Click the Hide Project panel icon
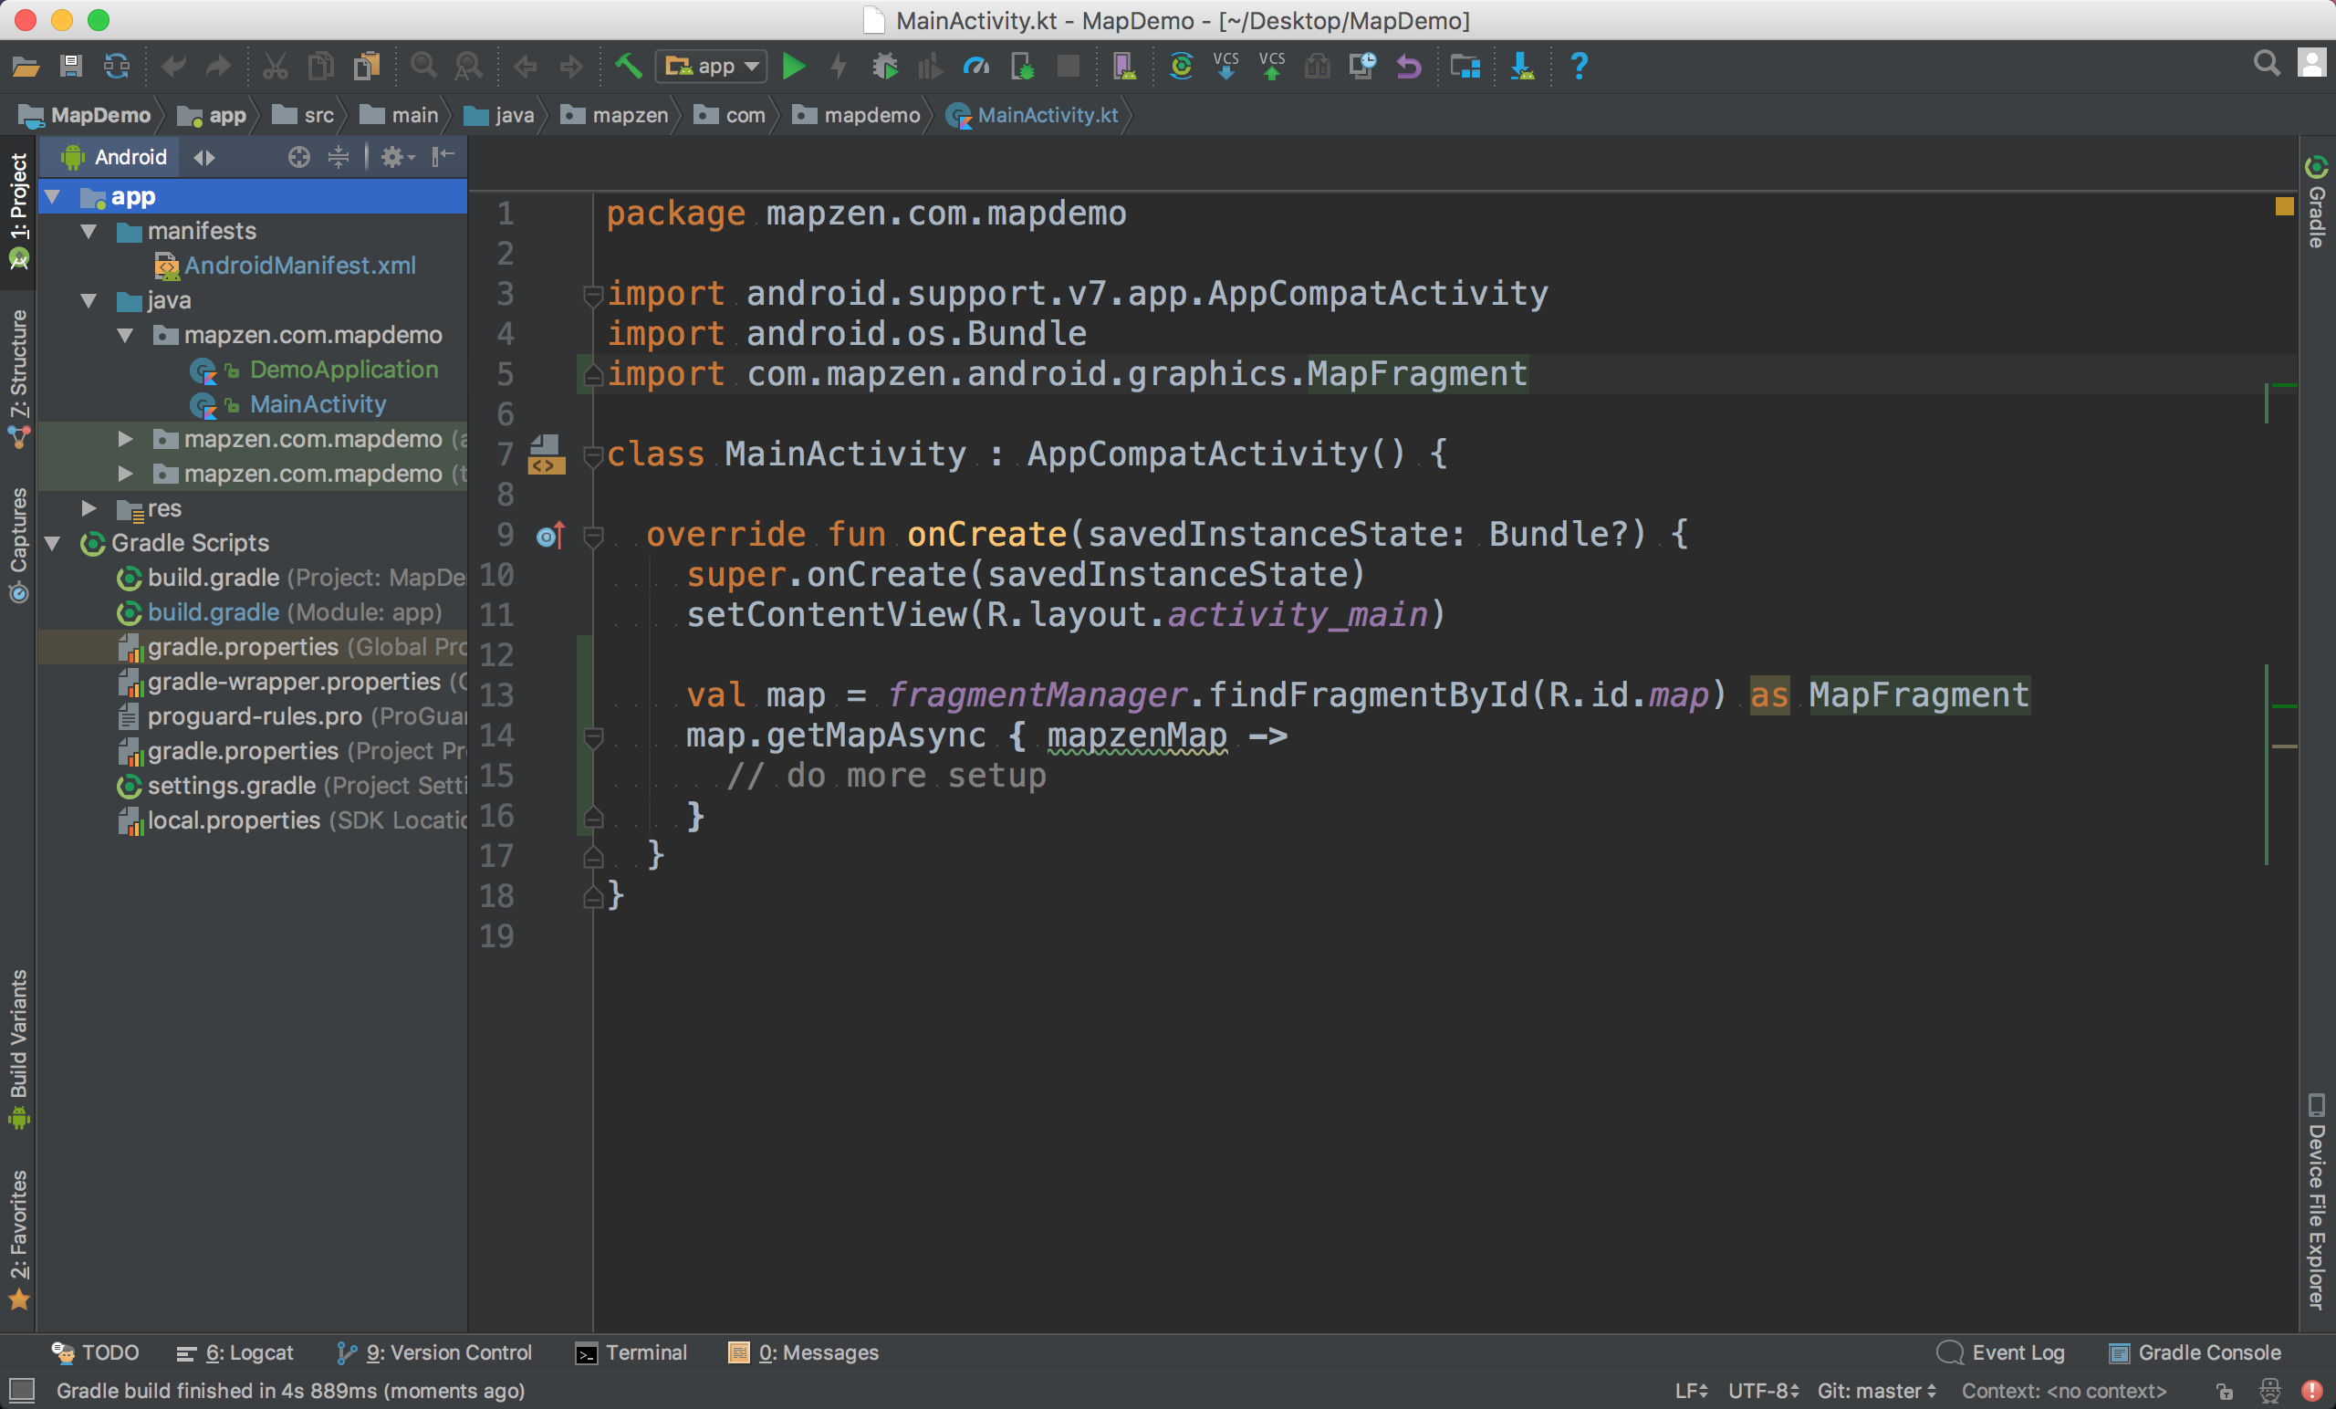This screenshot has width=2336, height=1409. pos(443,156)
